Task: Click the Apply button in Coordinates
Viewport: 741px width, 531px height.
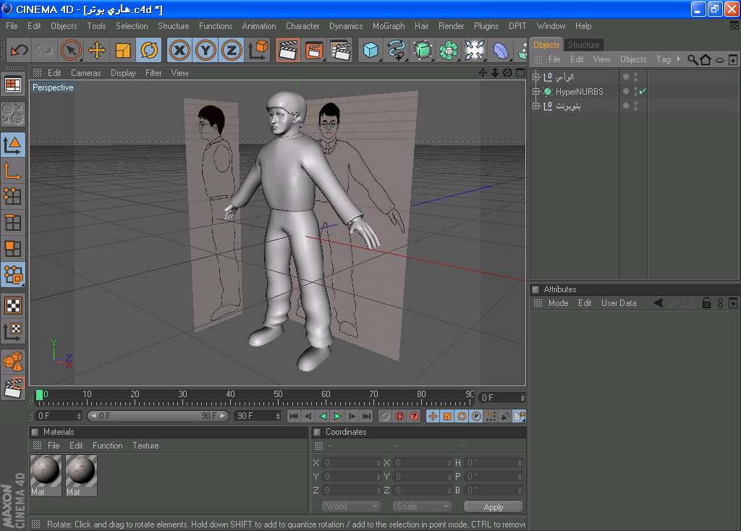Action: 494,506
